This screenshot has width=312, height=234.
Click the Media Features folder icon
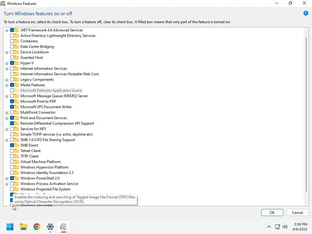click(16, 85)
